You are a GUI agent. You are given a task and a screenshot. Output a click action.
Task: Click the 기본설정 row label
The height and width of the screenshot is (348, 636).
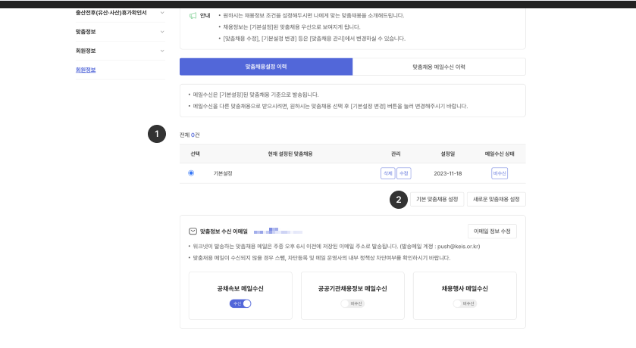(223, 173)
